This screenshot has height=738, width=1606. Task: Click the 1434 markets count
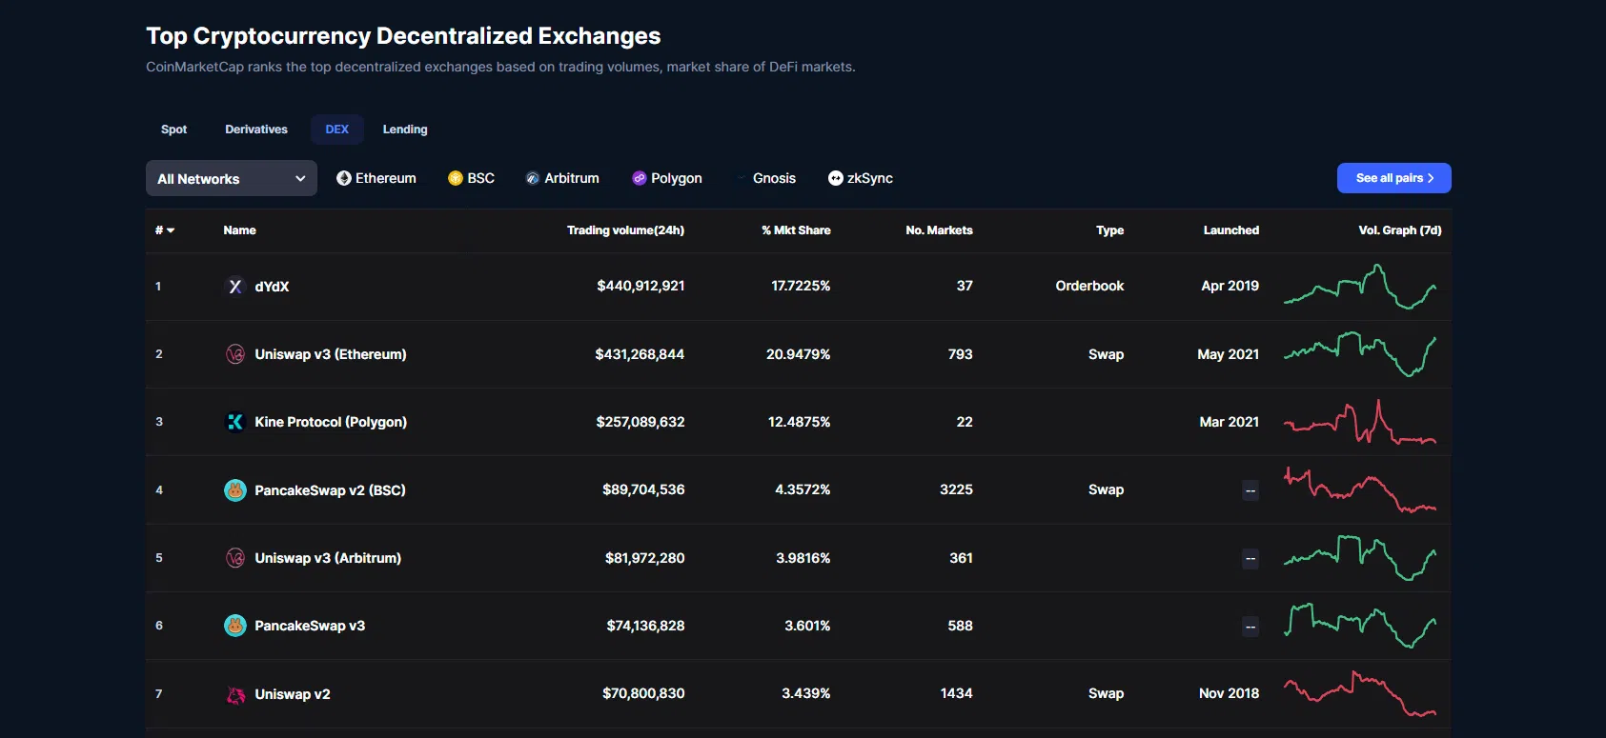point(957,693)
